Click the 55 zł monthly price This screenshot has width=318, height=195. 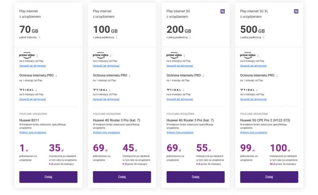coord(203,148)
